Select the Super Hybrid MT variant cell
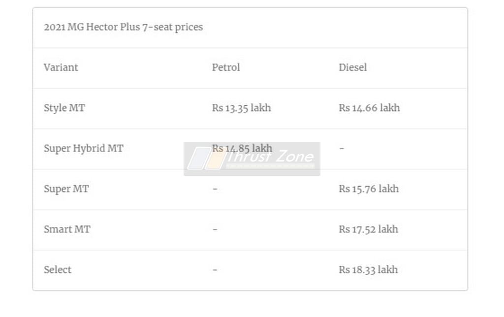Viewport: 504px width, 317px height. point(84,149)
